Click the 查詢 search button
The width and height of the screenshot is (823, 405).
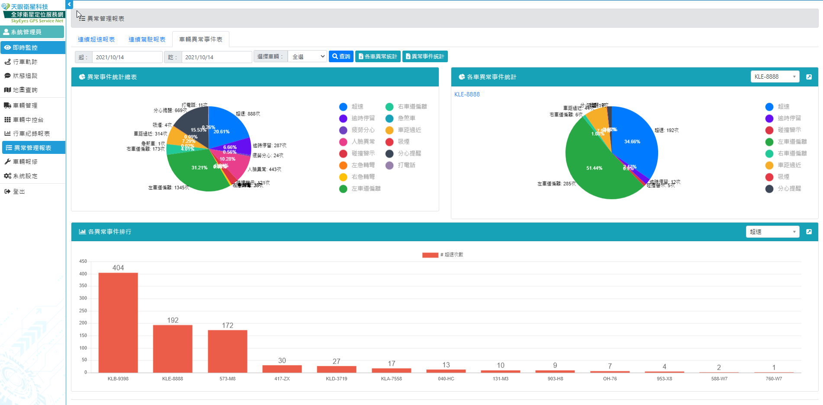pos(341,57)
